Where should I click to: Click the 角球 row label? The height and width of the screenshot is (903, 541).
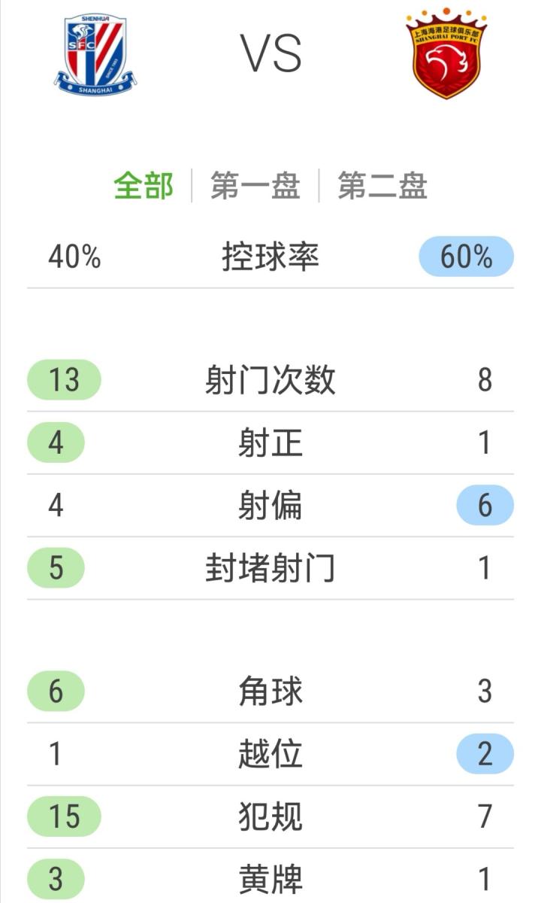pos(270,691)
